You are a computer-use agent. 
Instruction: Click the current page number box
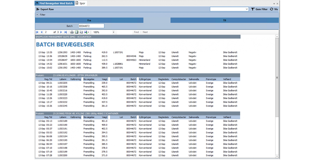48,32
